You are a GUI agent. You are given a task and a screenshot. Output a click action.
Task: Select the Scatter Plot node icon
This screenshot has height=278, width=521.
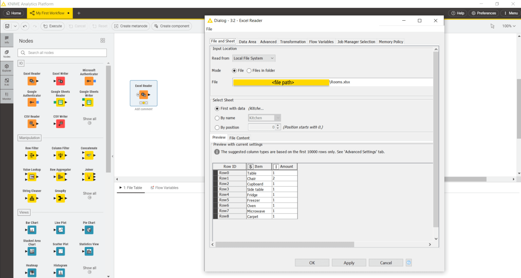point(60,251)
